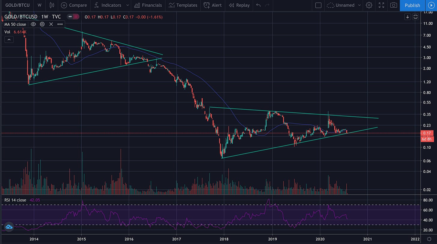Viewport: 437px width, 244px height.
Task: Remove the MA 50 indicator
Action: tap(51, 24)
